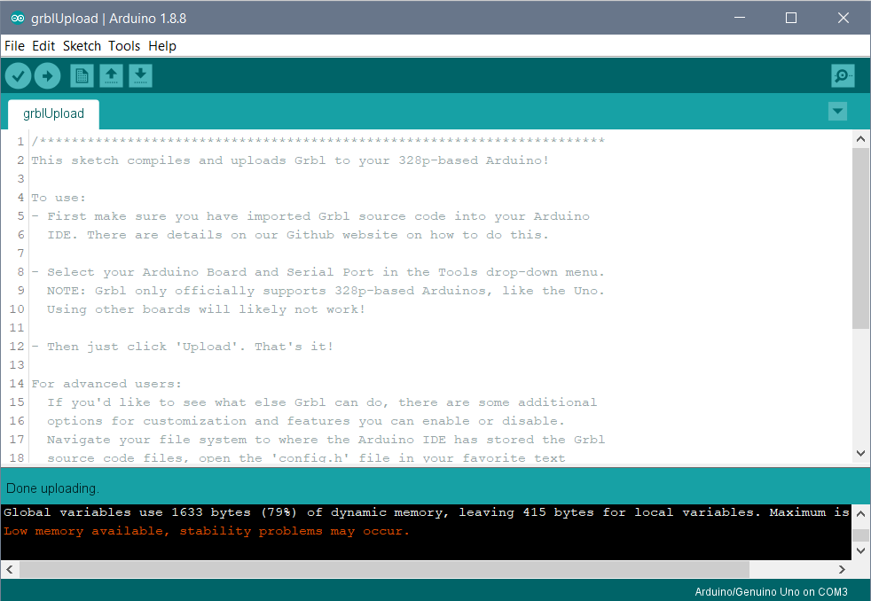Open the Edit menu

pyautogui.click(x=43, y=46)
